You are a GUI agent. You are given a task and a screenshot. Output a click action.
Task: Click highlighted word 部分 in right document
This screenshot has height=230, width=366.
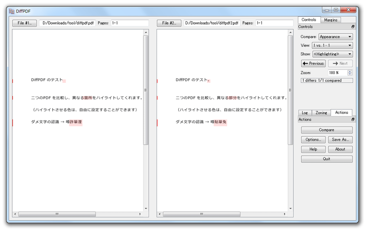point(233,98)
